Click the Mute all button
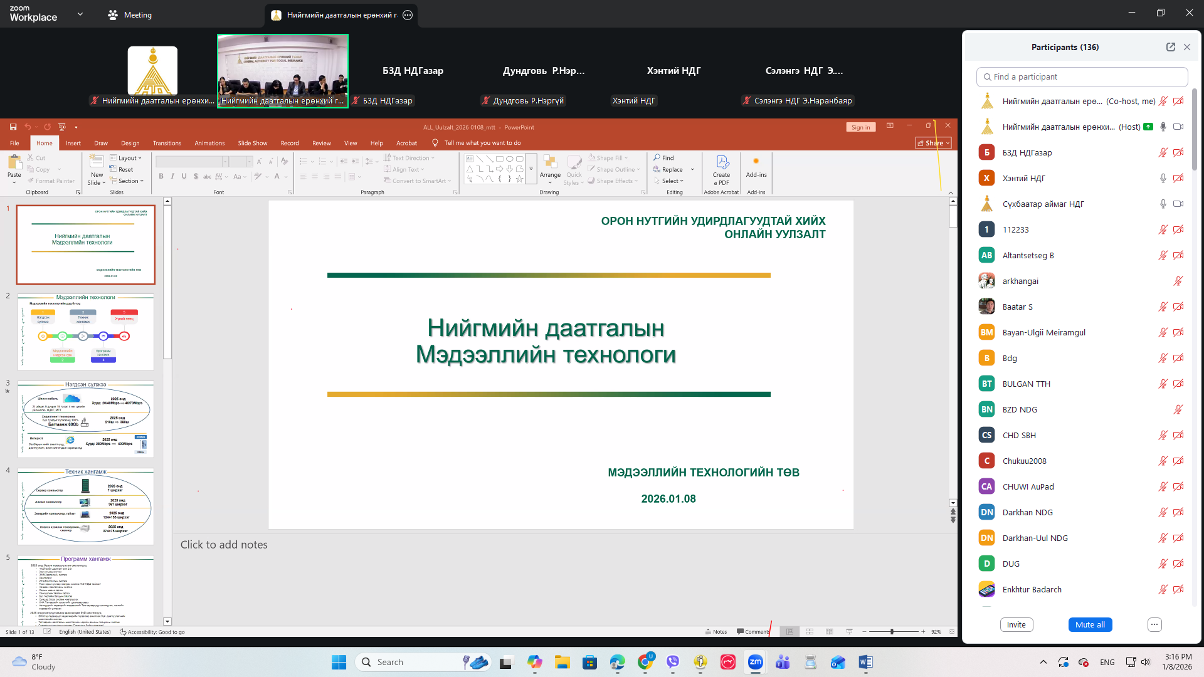Image resolution: width=1204 pixels, height=677 pixels. pos(1090,624)
